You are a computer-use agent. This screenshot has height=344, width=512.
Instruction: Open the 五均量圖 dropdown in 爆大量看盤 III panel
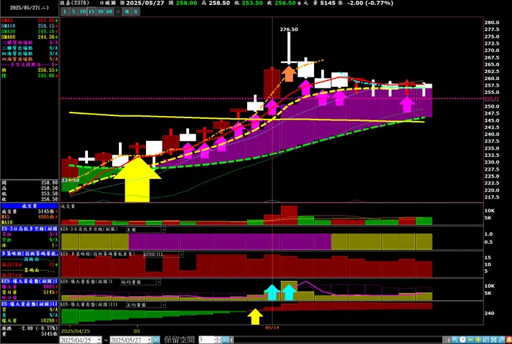(145, 305)
